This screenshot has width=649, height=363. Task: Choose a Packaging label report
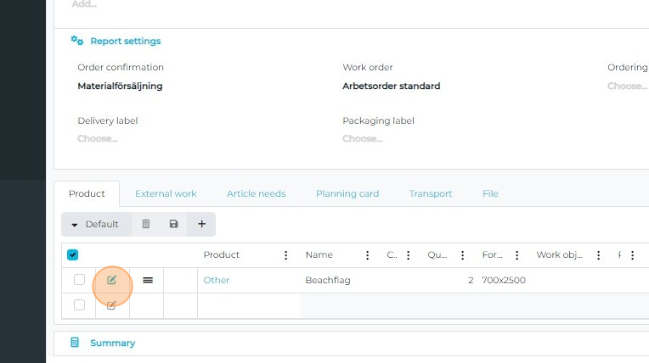coord(363,138)
